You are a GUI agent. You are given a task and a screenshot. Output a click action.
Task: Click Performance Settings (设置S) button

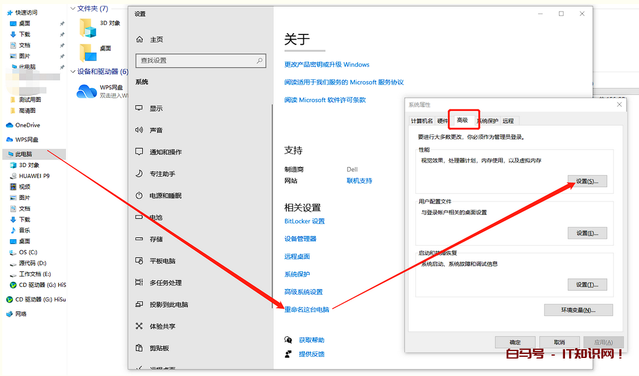tap(587, 182)
